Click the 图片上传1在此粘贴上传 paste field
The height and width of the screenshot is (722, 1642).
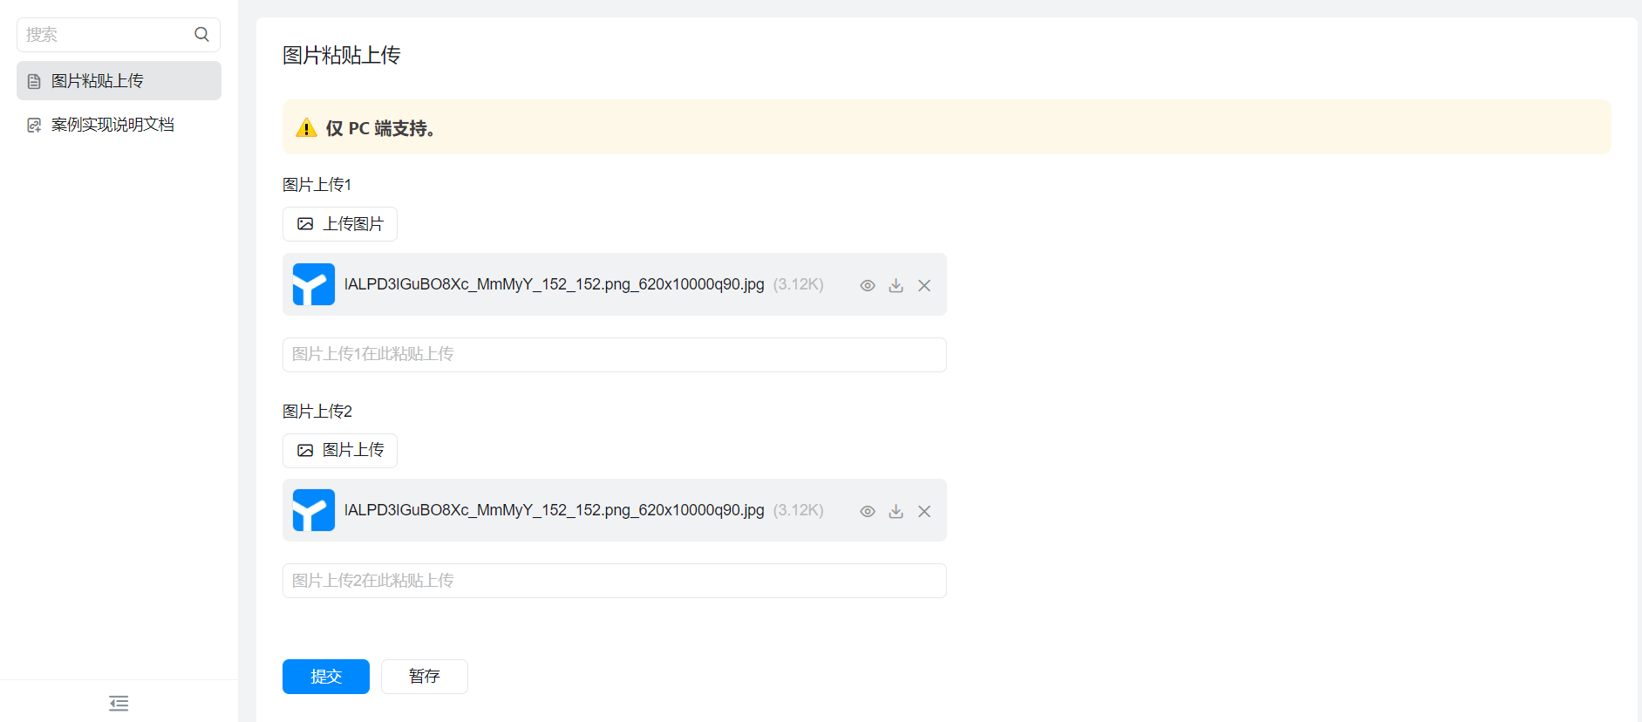(x=614, y=355)
